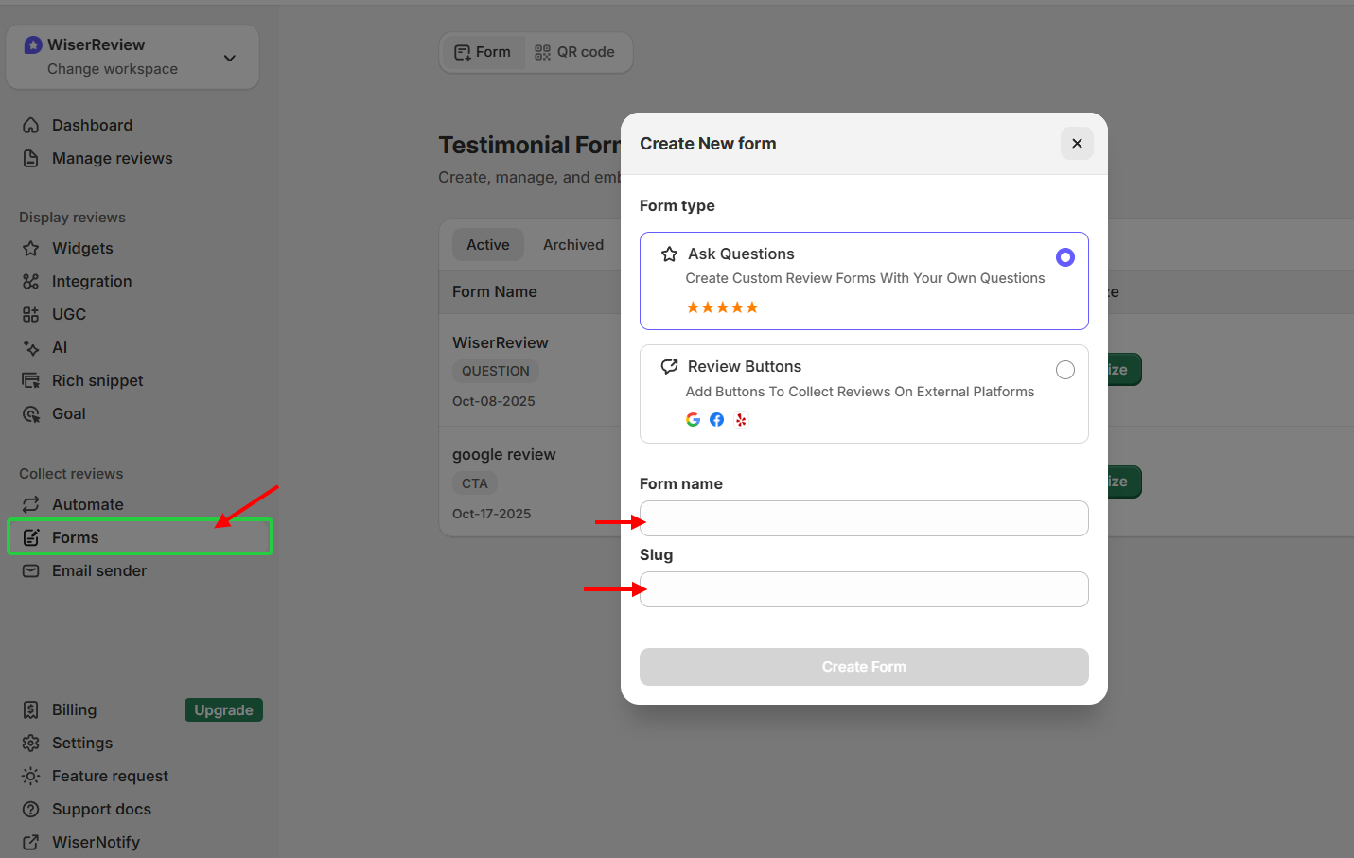Click the Goal icon in sidebar
The width and height of the screenshot is (1354, 858).
coord(30,413)
